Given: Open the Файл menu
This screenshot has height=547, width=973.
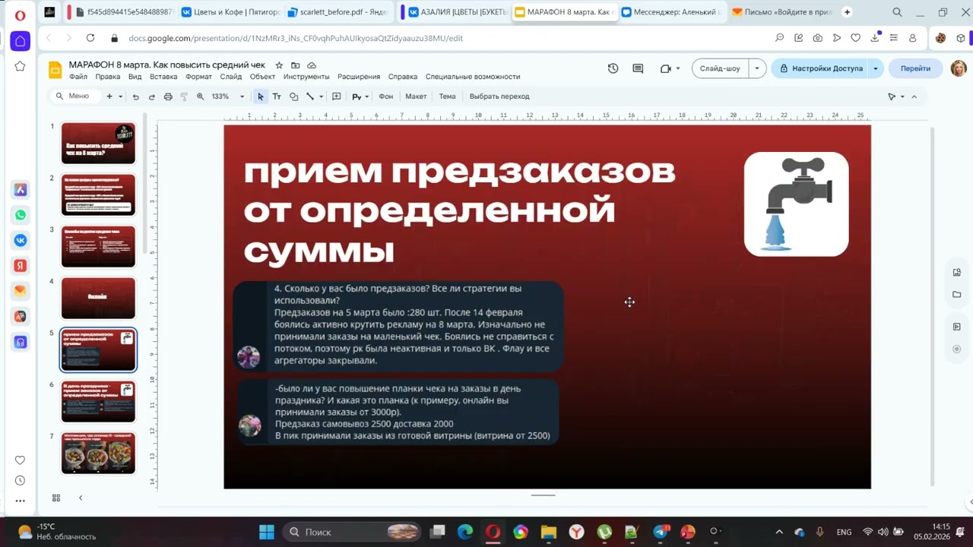Looking at the screenshot, I should tap(78, 77).
